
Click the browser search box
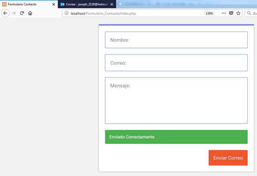(251, 13)
